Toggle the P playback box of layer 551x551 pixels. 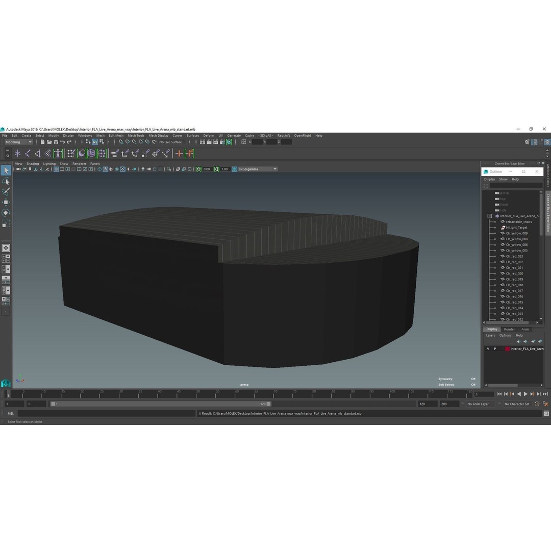pyautogui.click(x=494, y=349)
